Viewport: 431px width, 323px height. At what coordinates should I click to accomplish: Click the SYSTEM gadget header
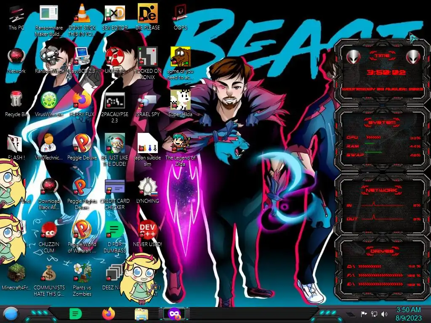click(x=382, y=122)
